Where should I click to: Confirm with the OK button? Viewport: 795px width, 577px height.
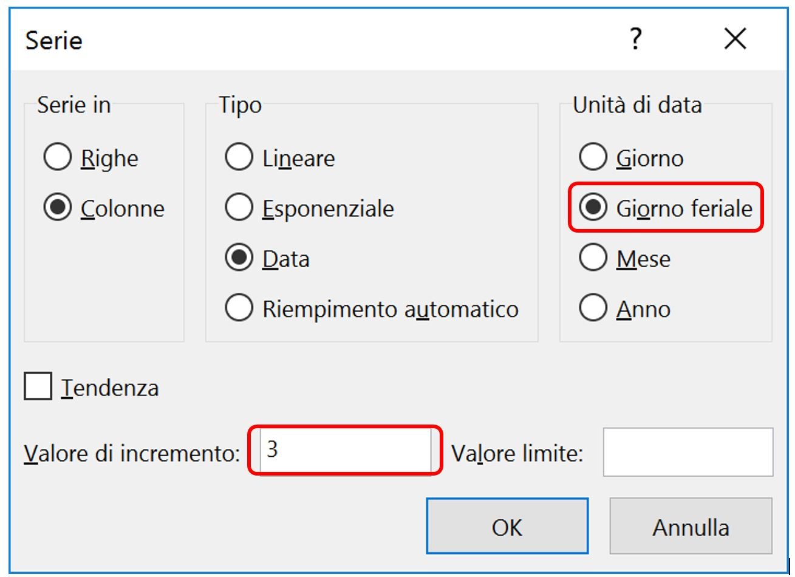(507, 527)
